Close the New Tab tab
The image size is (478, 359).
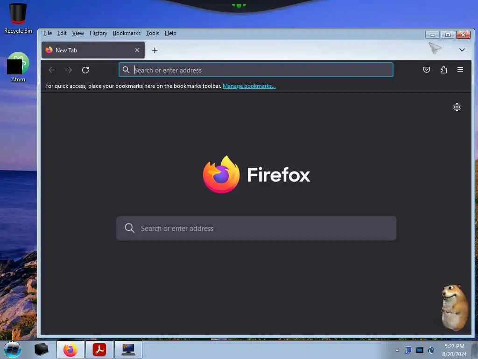pyautogui.click(x=137, y=50)
